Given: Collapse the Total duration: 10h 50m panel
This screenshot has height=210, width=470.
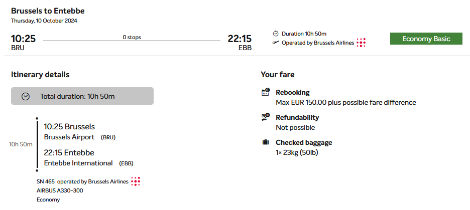Looking at the screenshot, I should coord(82,96).
